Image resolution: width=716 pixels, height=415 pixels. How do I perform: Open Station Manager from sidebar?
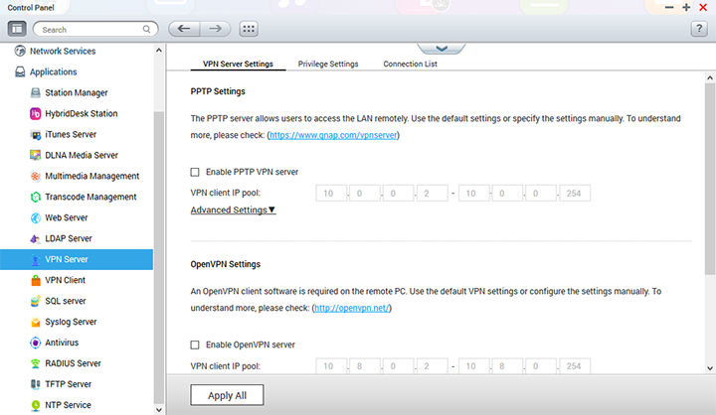click(x=78, y=92)
